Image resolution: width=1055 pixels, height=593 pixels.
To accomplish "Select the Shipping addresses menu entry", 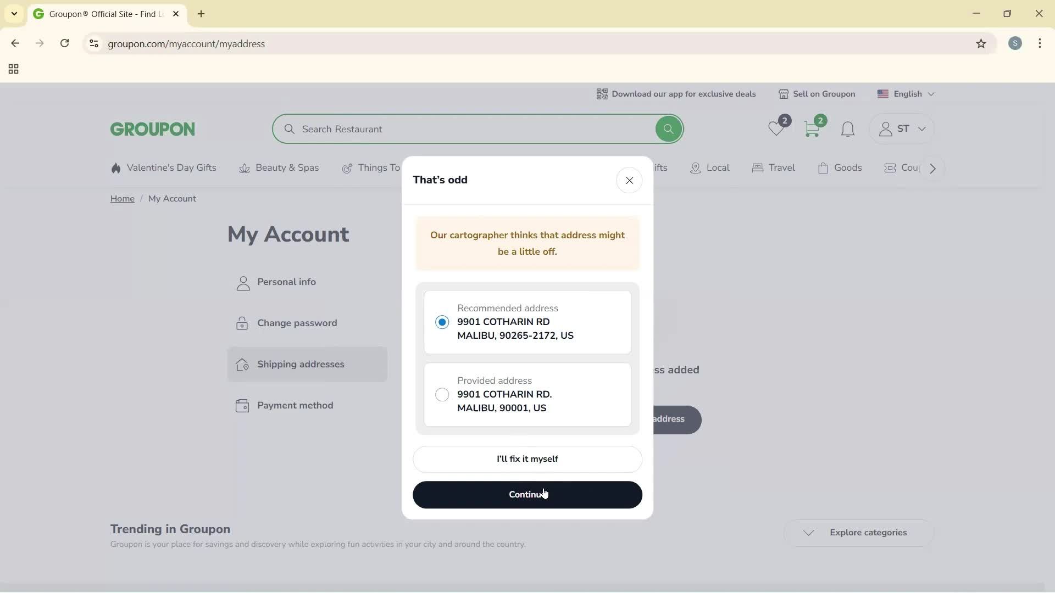I will 301,364.
